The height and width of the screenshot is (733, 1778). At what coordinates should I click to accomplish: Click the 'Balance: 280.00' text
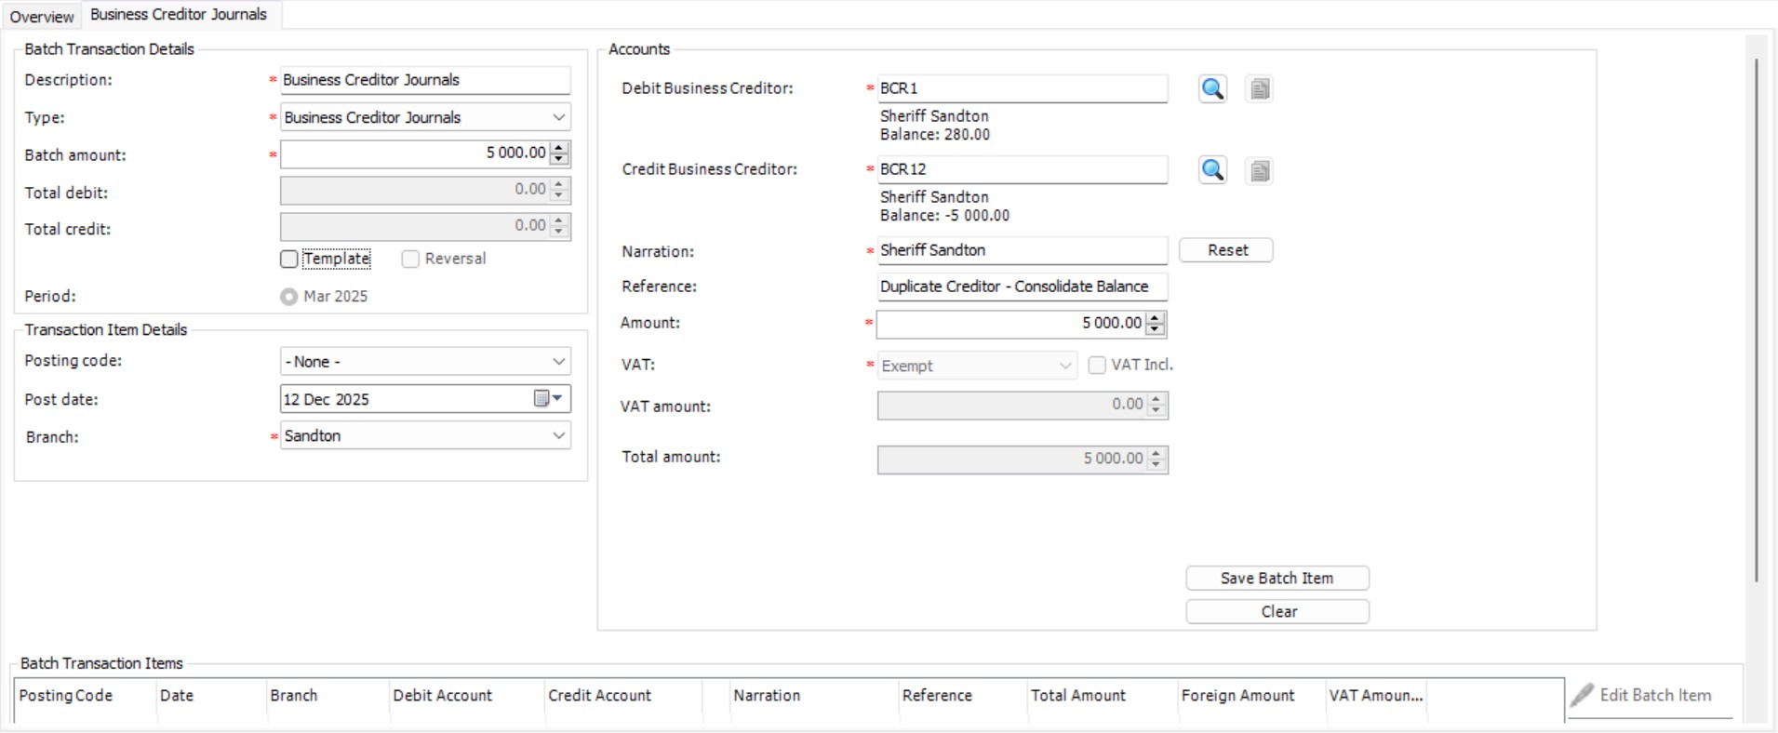coord(935,135)
